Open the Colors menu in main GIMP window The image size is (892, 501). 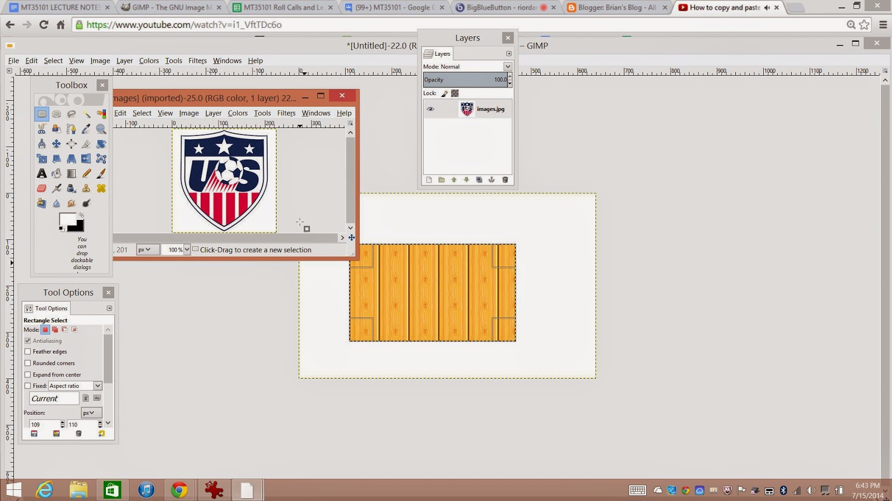point(149,61)
